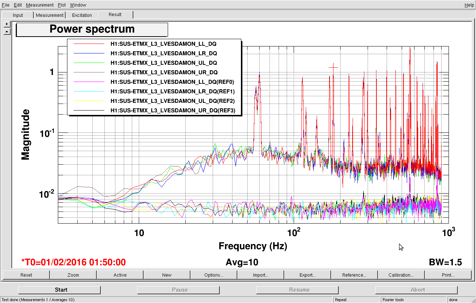This screenshot has height=303, width=476.
Task: Click the Active button
Action: [120, 275]
